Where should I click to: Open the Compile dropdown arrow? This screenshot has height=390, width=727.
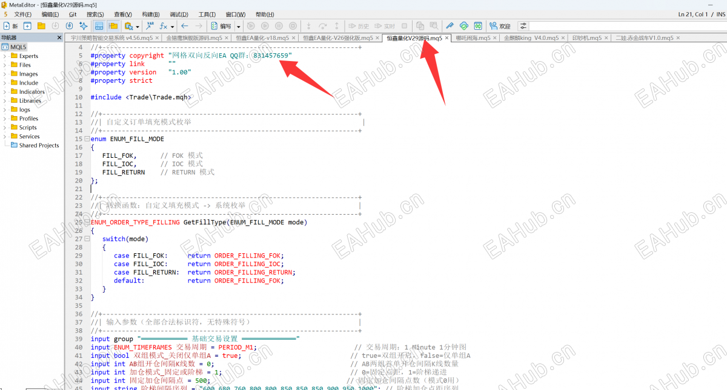pyautogui.click(x=239, y=27)
